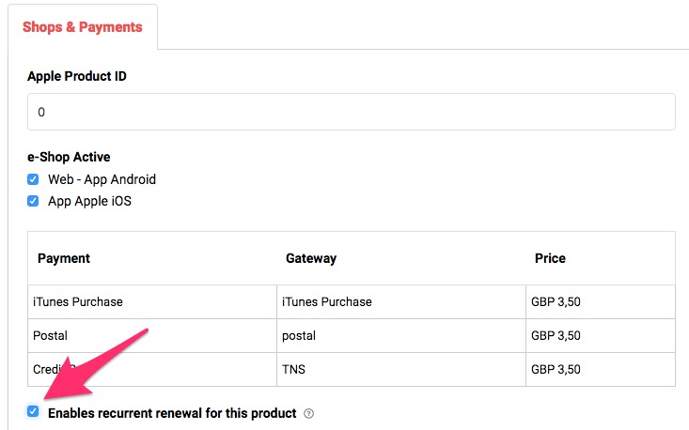Select the TNS gateway cell
The image size is (689, 430).
(295, 369)
